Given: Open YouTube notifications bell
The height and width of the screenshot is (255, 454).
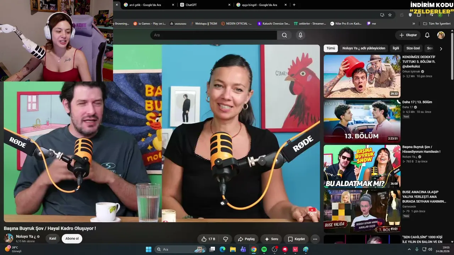Looking at the screenshot, I should click(x=427, y=35).
